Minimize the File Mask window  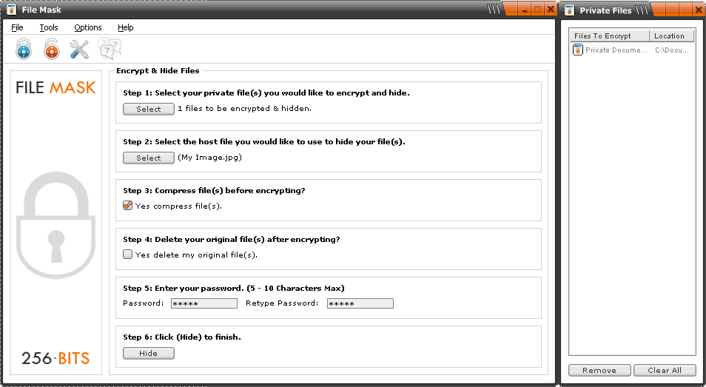coord(525,10)
